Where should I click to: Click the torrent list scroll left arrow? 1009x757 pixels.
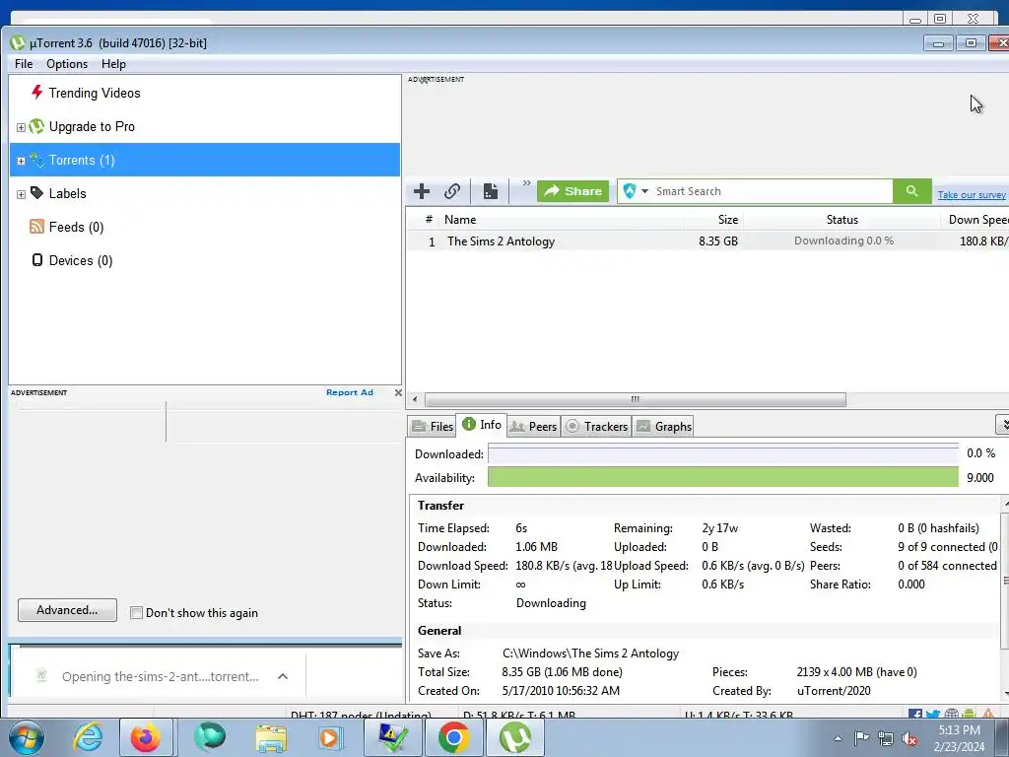415,400
